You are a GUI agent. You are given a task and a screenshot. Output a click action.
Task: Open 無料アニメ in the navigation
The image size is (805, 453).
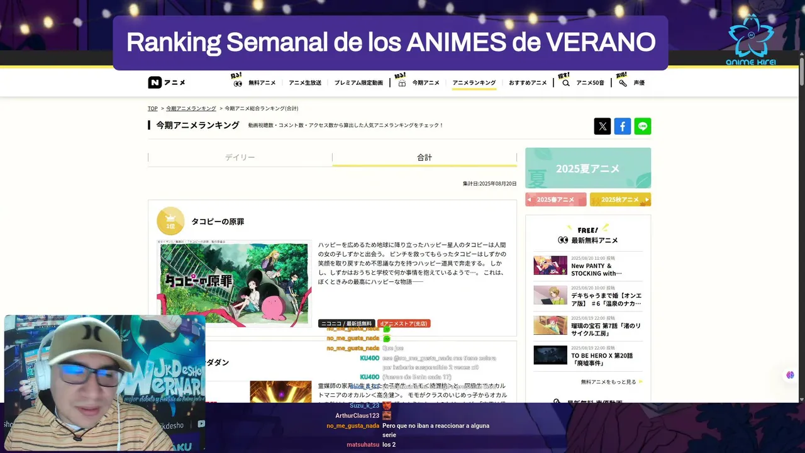coord(262,83)
